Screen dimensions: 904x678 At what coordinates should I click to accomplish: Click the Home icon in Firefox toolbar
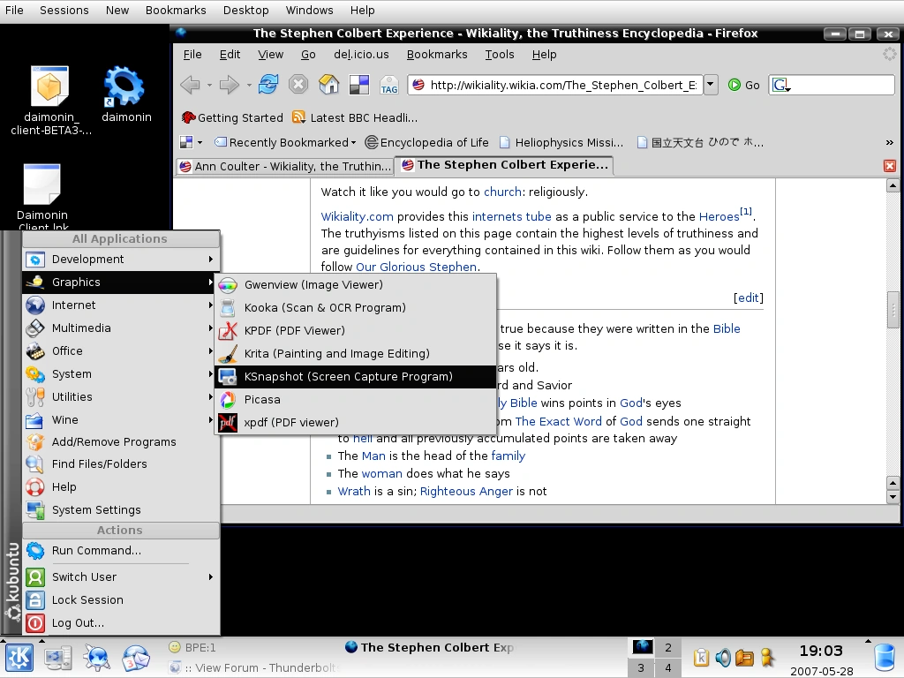pyautogui.click(x=328, y=85)
